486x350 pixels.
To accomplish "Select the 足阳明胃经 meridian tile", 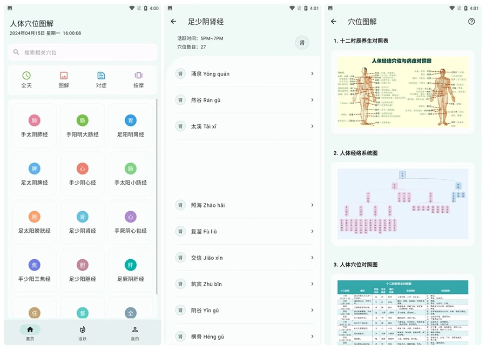I will (130, 126).
